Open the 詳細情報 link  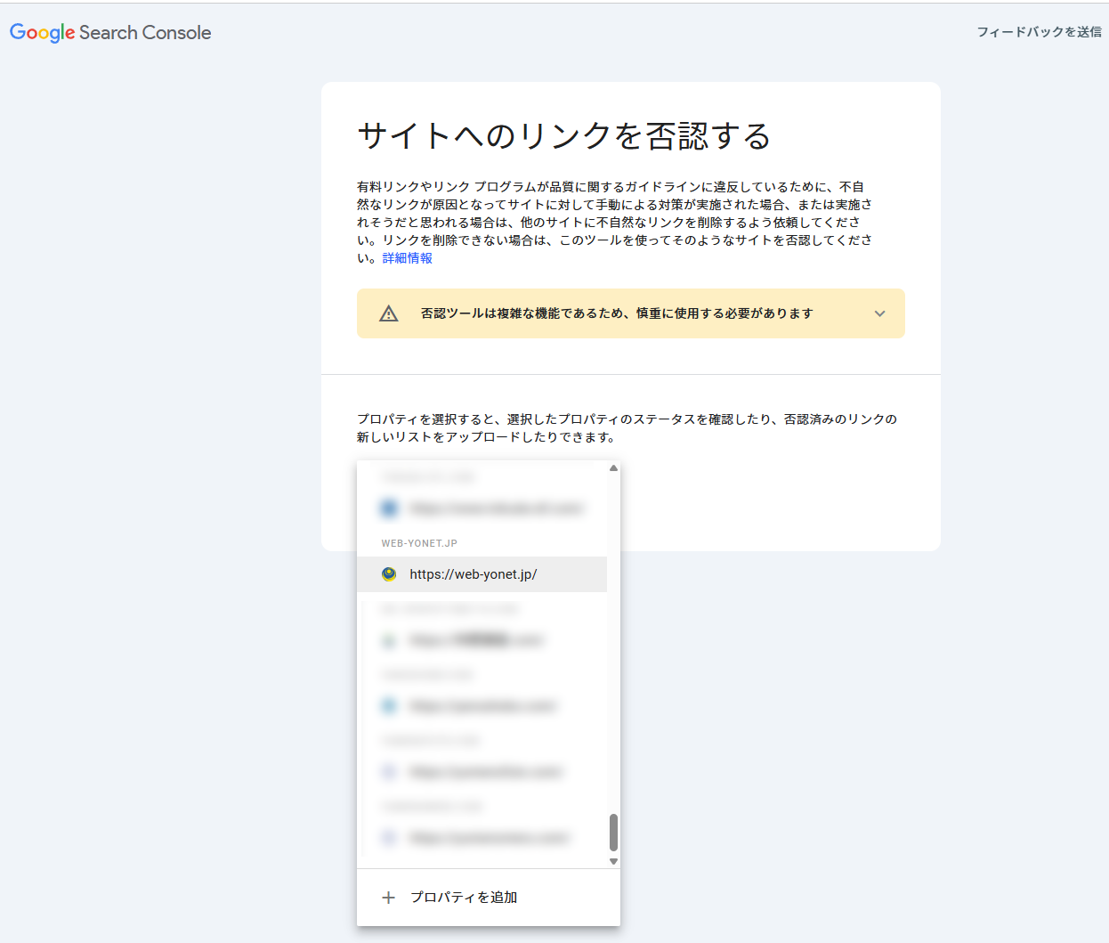click(408, 258)
